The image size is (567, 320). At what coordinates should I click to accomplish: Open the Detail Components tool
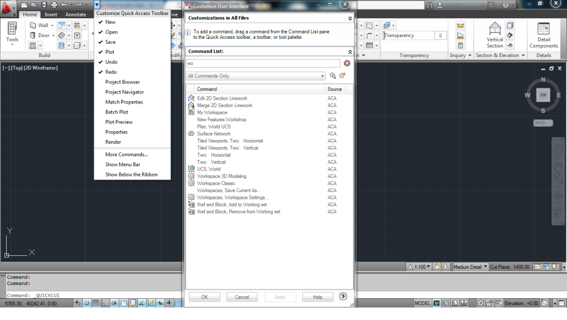tap(544, 35)
